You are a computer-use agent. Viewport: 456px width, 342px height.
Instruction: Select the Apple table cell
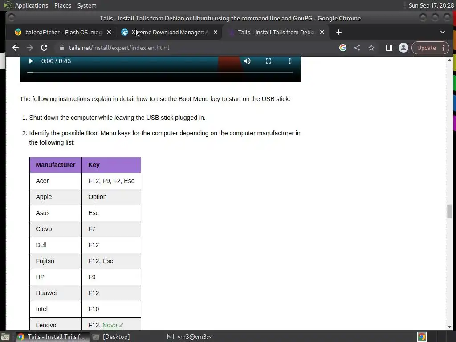point(56,197)
